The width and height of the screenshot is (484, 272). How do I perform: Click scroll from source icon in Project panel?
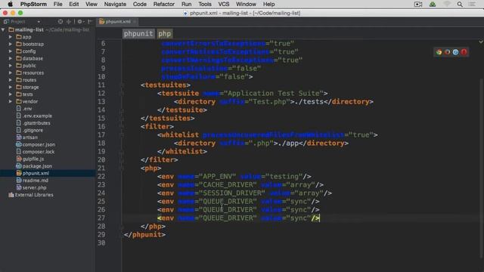click(60, 22)
